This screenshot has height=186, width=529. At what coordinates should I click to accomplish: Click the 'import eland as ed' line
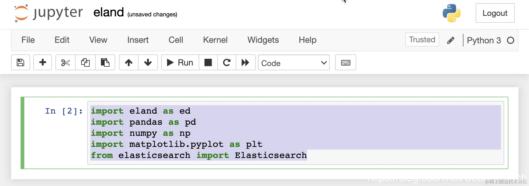[141, 111]
